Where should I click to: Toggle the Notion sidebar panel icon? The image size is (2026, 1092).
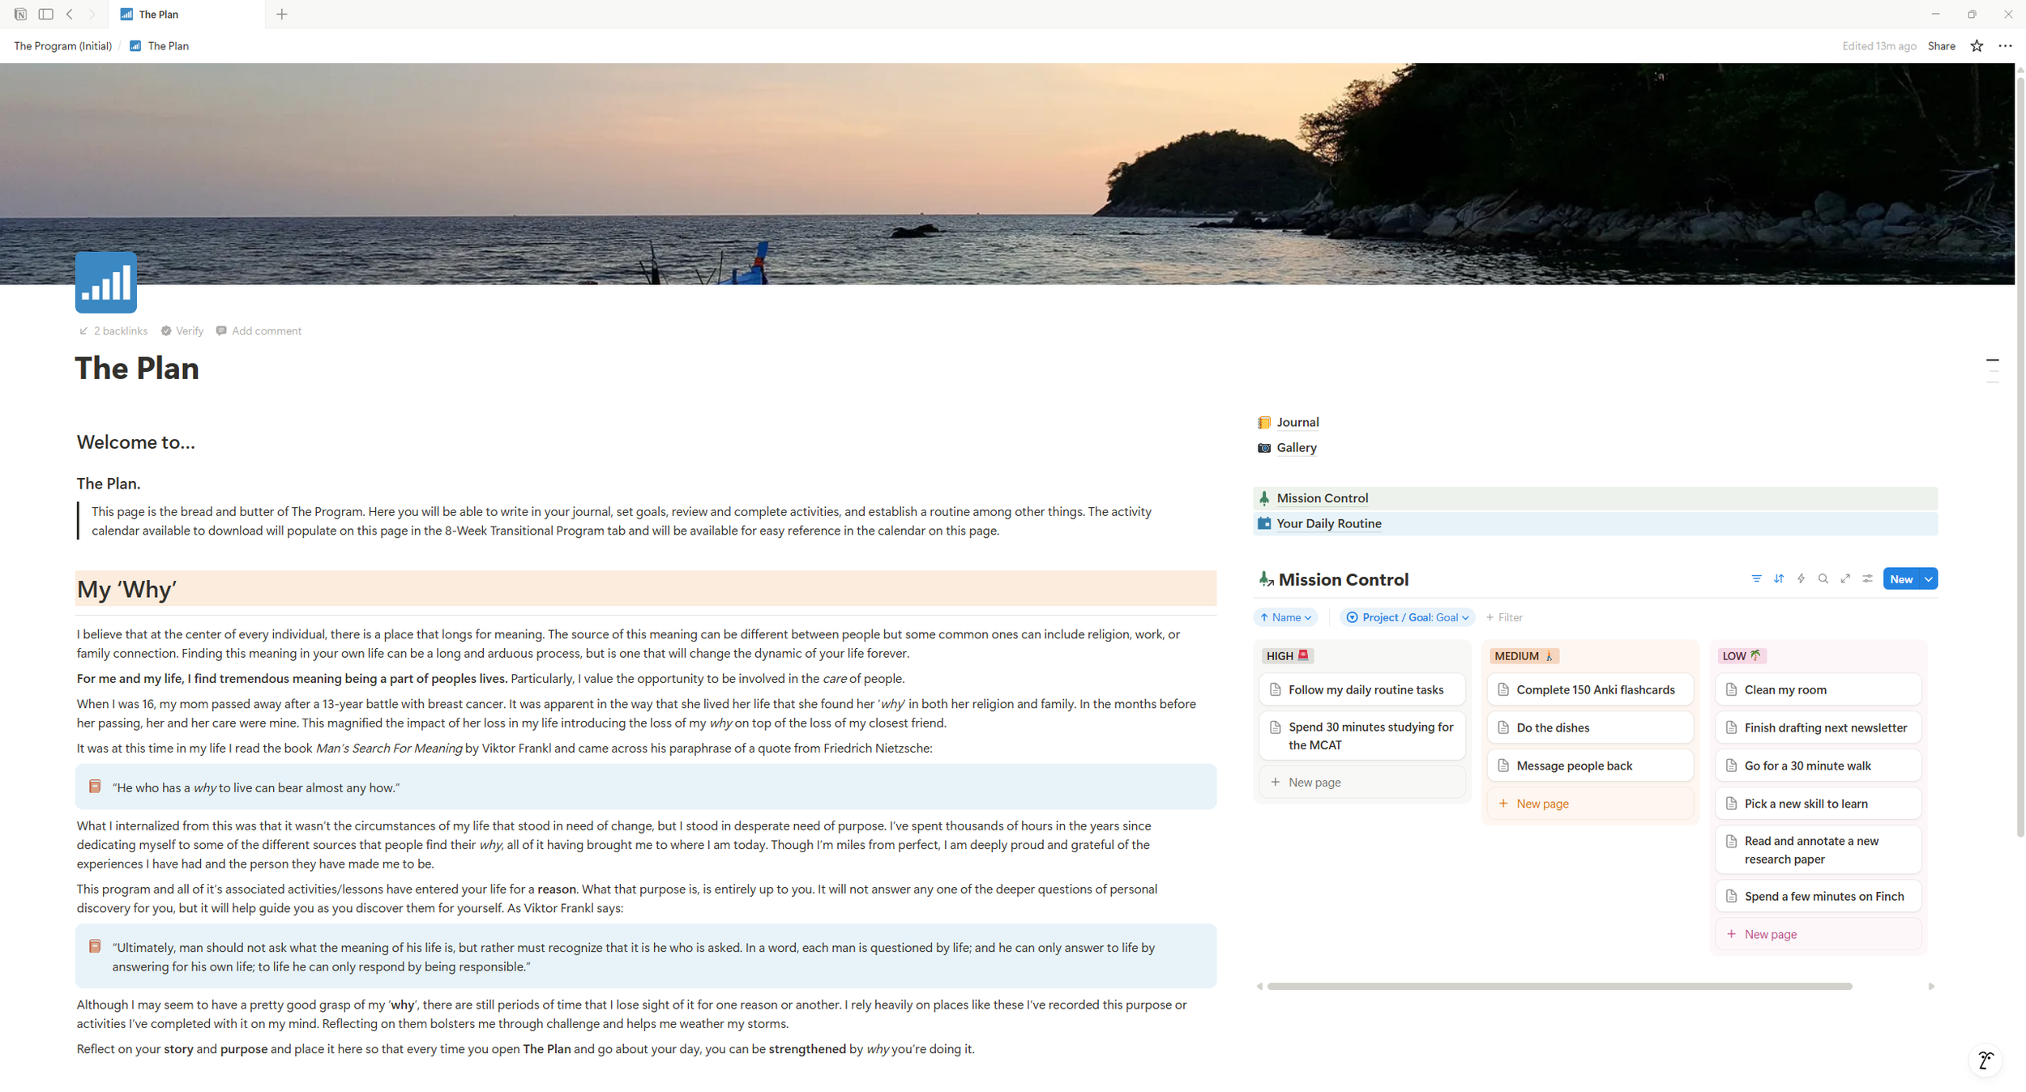point(46,14)
